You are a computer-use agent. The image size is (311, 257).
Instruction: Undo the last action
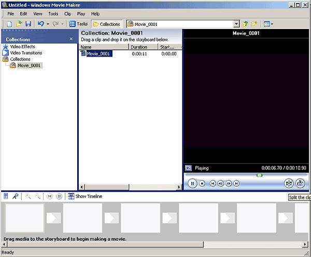point(41,24)
